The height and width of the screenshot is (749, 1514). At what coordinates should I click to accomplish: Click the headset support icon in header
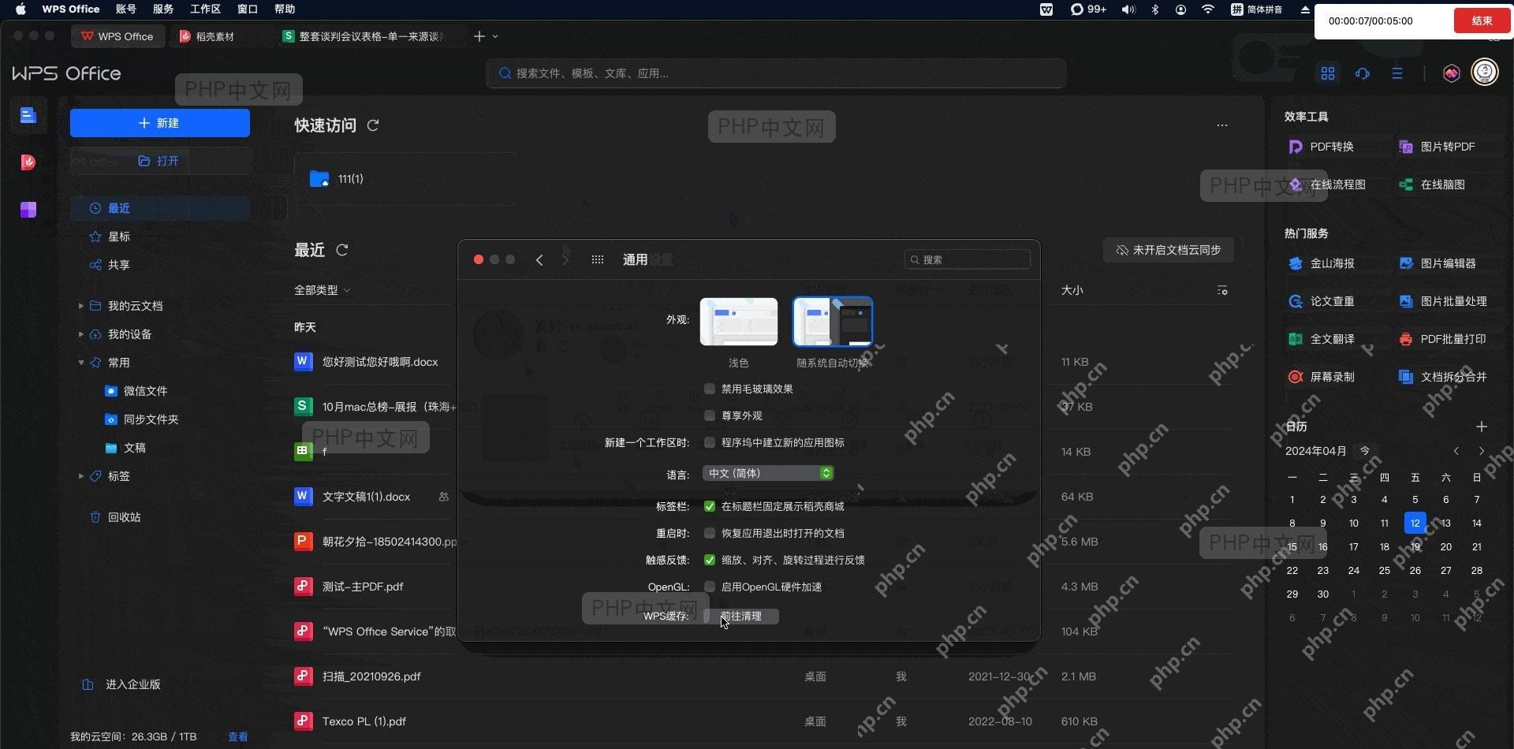[1363, 73]
